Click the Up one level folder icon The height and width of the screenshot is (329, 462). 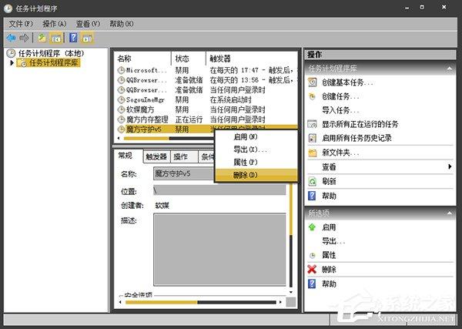point(42,38)
